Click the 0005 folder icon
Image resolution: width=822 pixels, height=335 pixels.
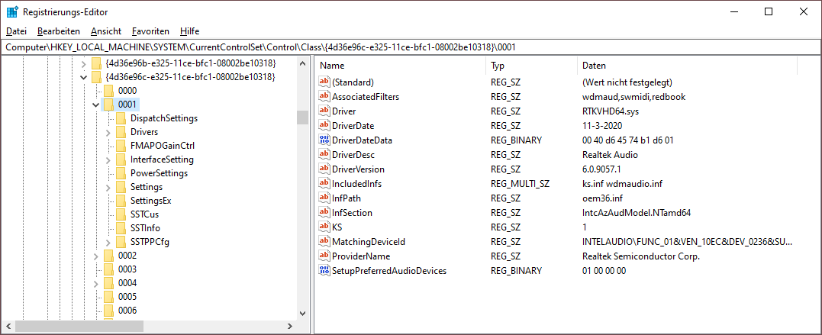coord(108,297)
